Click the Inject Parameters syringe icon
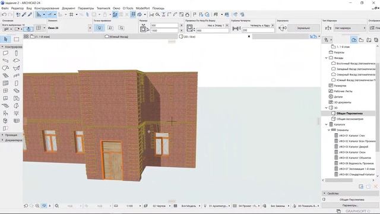Image resolution: width=380 pixels, height=214 pixels. click(x=30, y=14)
